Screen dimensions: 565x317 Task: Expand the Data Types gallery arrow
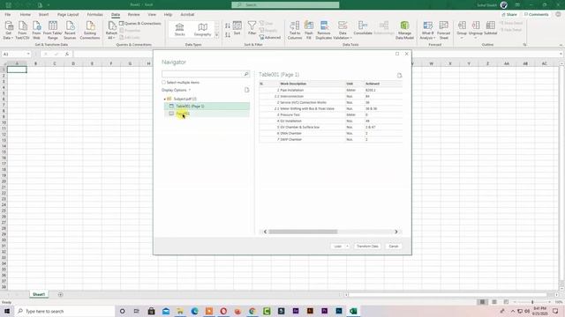217,35
